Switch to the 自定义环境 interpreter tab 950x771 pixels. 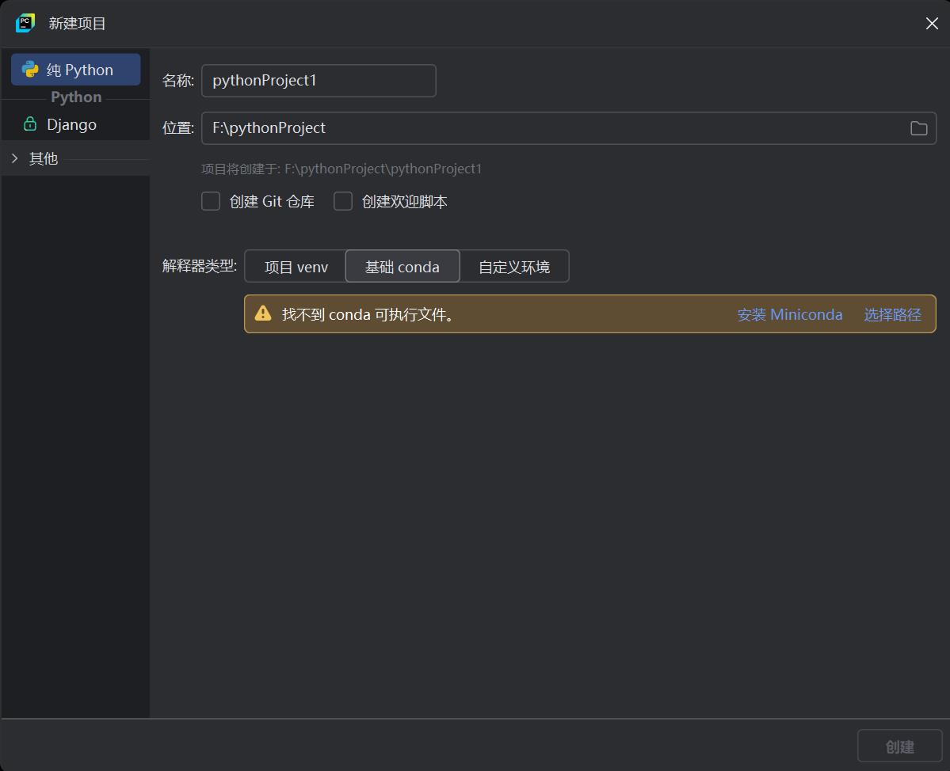pos(514,266)
